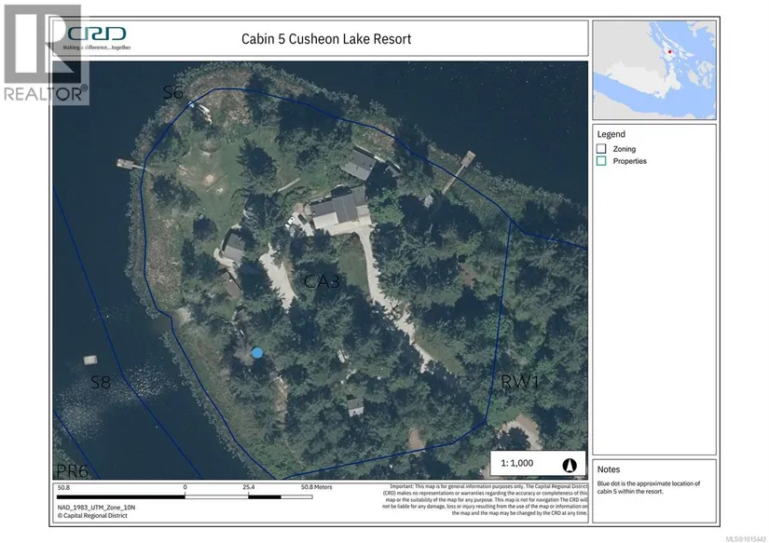The image size is (769, 543).
Task: Click the floating dock near S8
Action: 91,360
